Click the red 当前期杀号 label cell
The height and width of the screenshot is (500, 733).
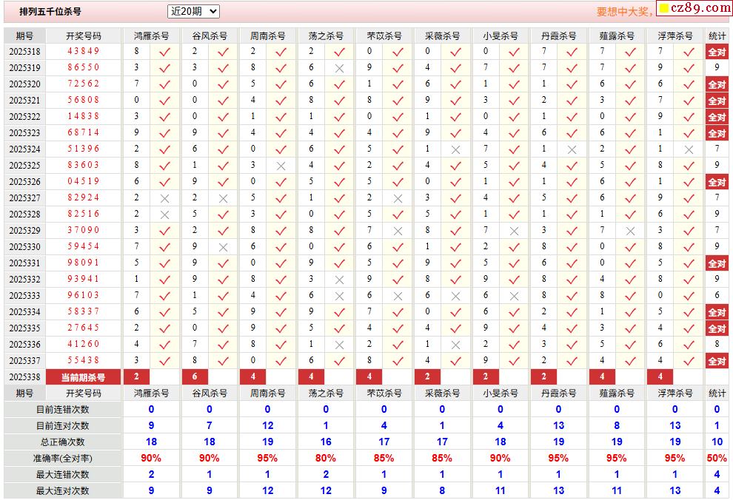coord(83,376)
